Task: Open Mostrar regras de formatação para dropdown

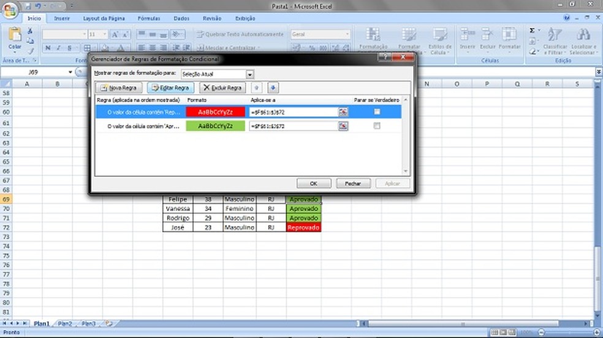Action: pos(250,74)
